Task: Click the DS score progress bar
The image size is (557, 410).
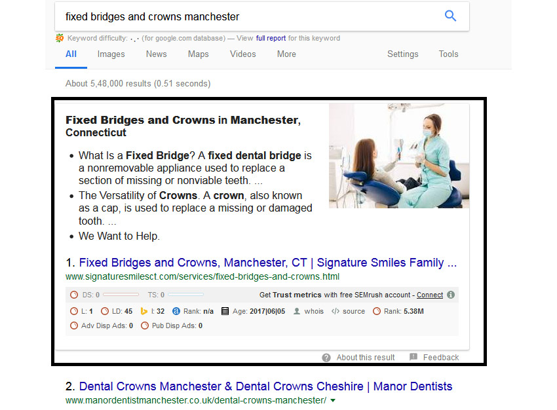Action: [x=121, y=295]
